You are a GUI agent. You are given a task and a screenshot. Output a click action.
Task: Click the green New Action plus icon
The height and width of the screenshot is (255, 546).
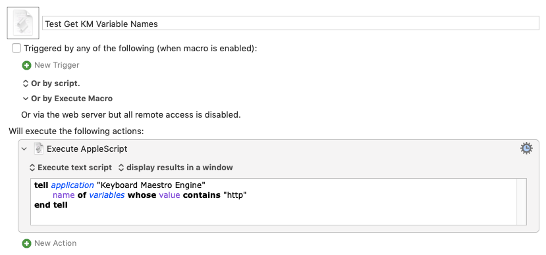[26, 244]
